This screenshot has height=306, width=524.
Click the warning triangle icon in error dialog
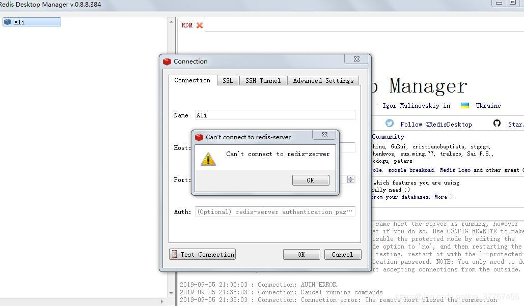pos(208,159)
